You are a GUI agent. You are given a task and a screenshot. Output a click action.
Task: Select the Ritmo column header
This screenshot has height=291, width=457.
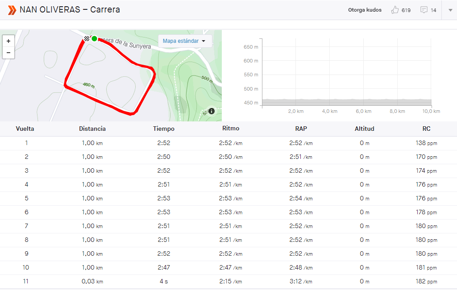(231, 128)
